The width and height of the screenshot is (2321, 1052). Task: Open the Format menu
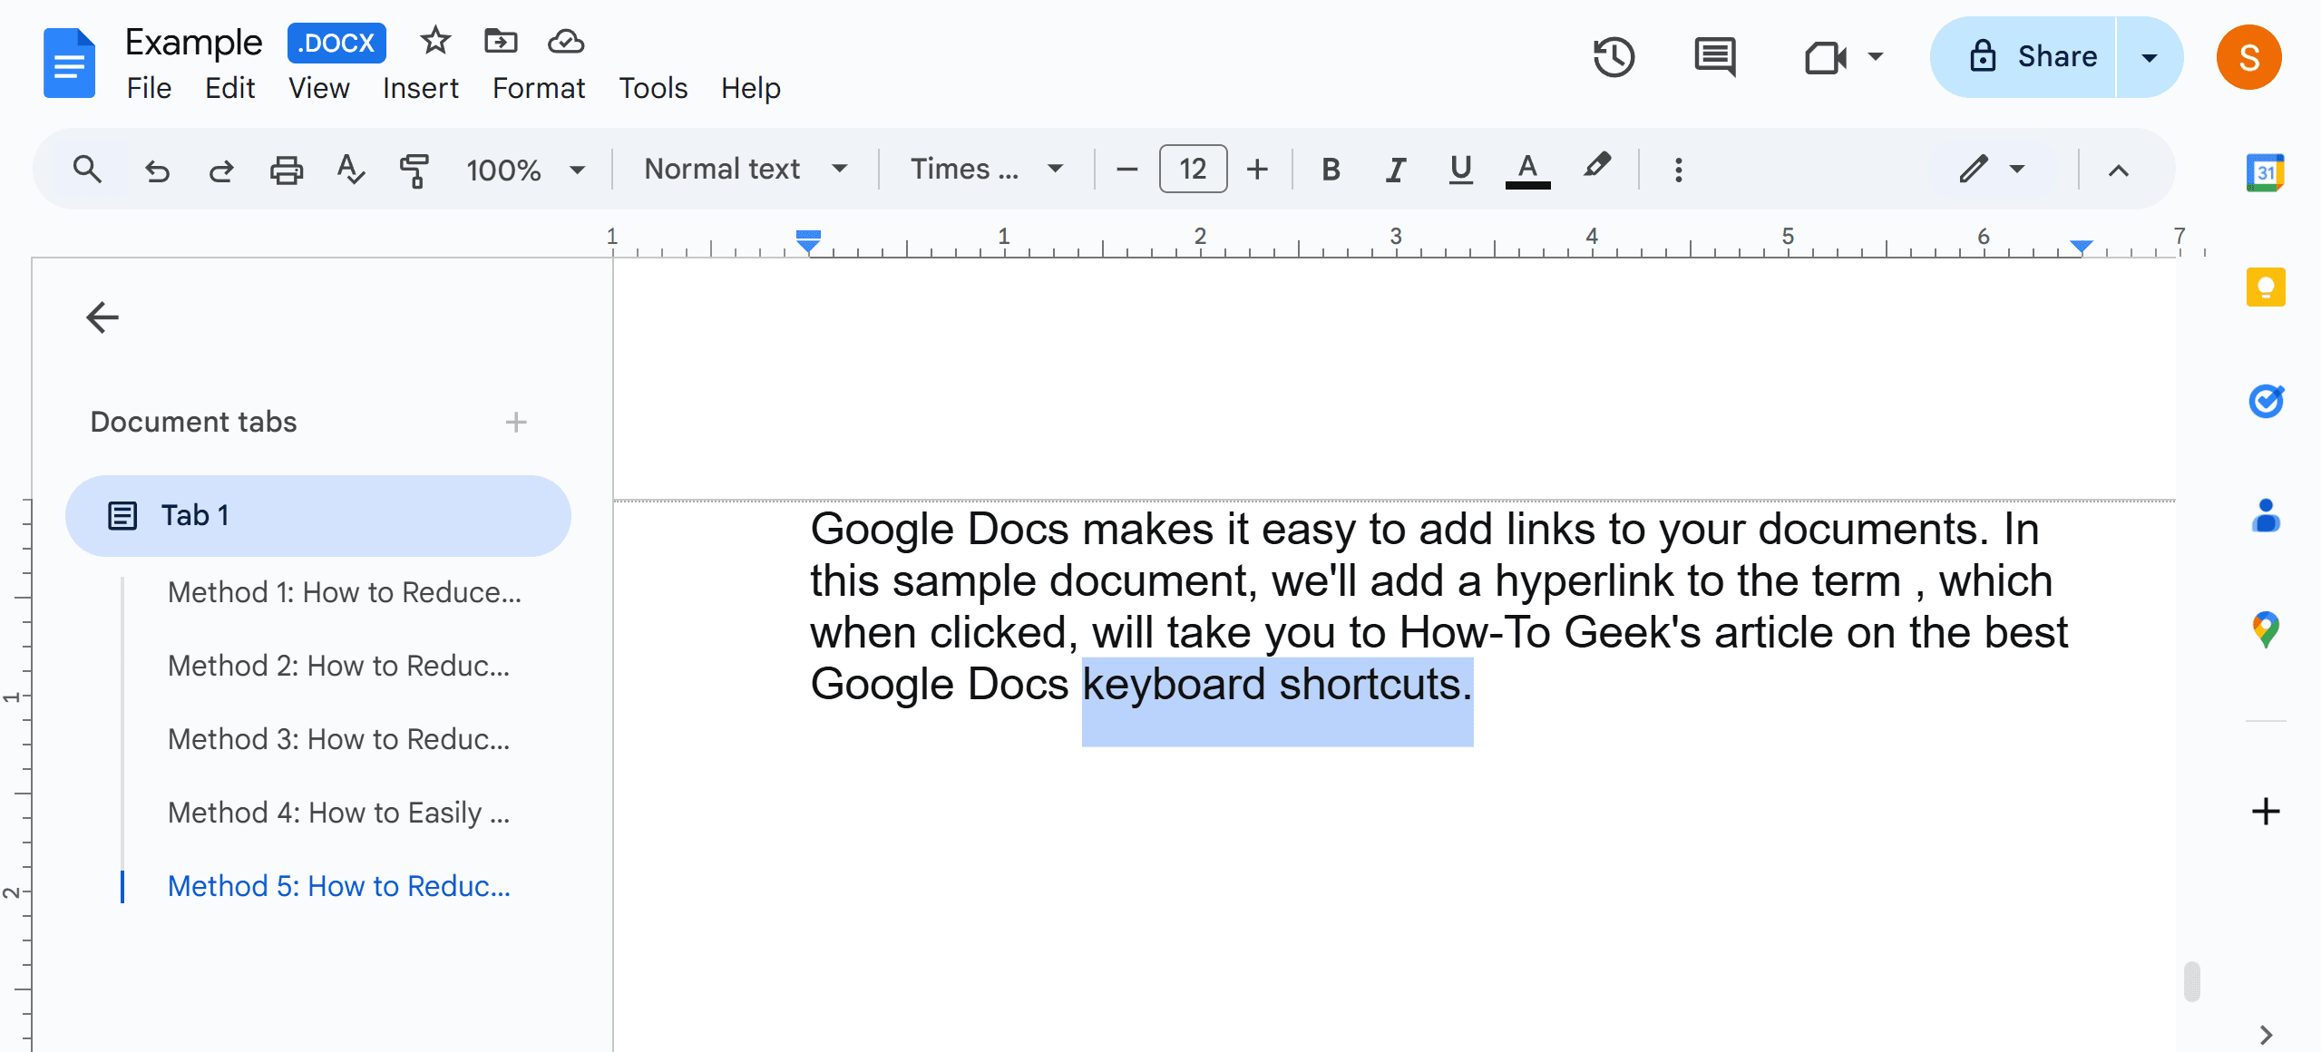[x=537, y=87]
